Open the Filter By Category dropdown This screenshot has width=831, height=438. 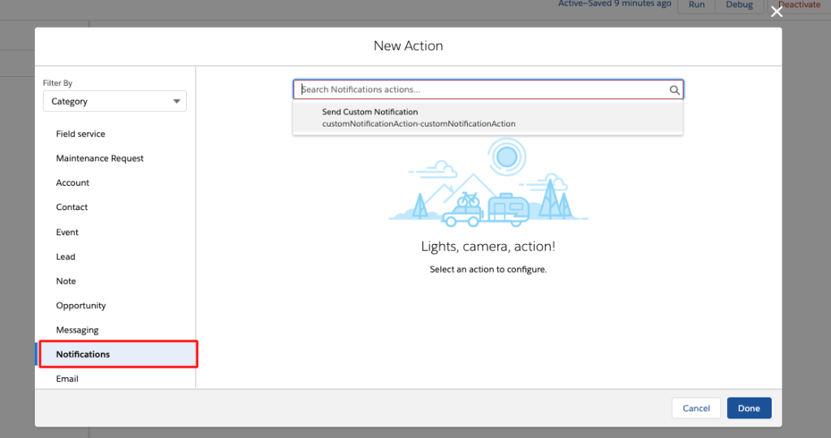[x=115, y=101]
